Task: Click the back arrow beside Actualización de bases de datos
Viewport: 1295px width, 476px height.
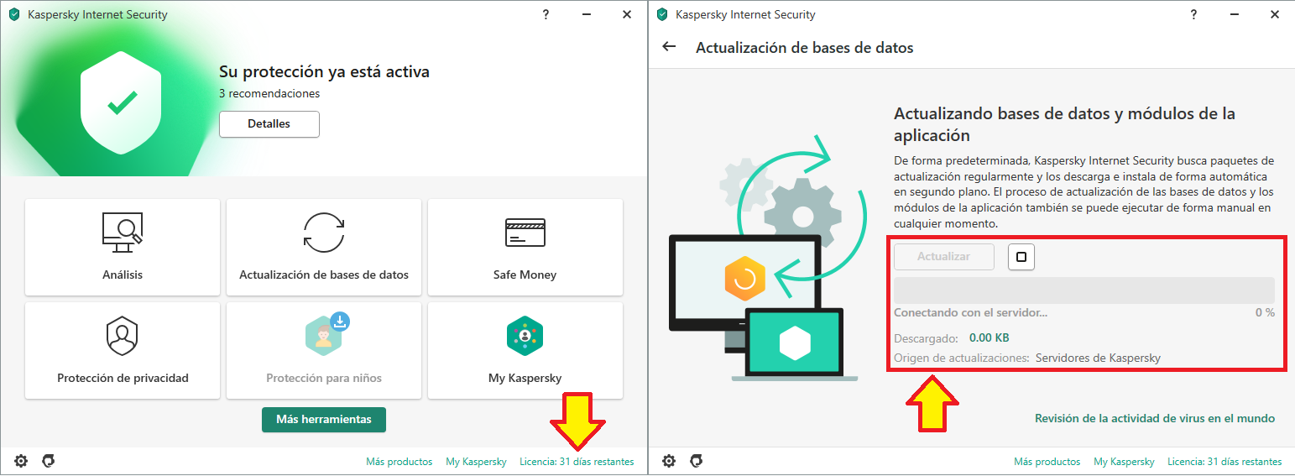Action: [x=669, y=47]
